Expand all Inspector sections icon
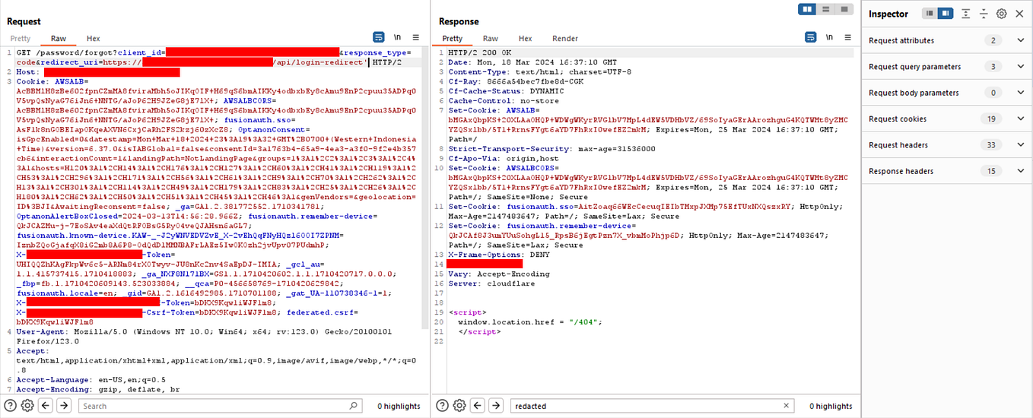Screen dimensions: 1033x418 tap(965, 14)
